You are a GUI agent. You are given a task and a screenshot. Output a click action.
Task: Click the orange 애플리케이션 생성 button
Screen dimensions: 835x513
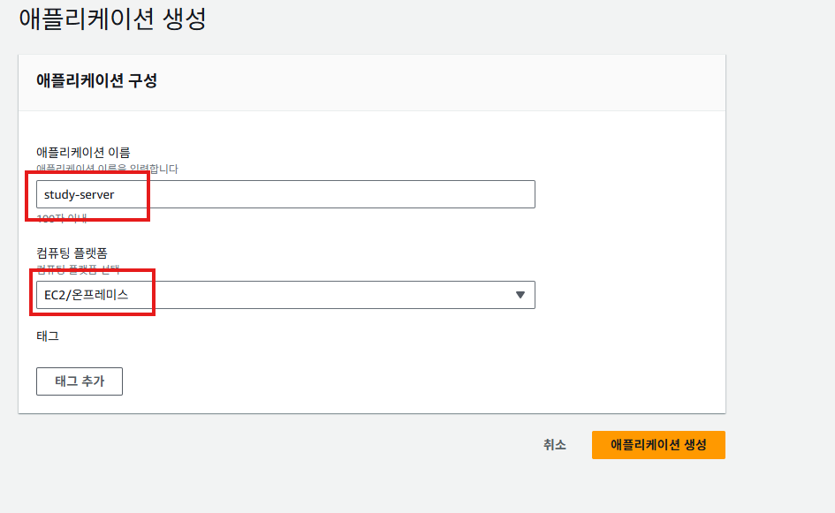(x=658, y=445)
